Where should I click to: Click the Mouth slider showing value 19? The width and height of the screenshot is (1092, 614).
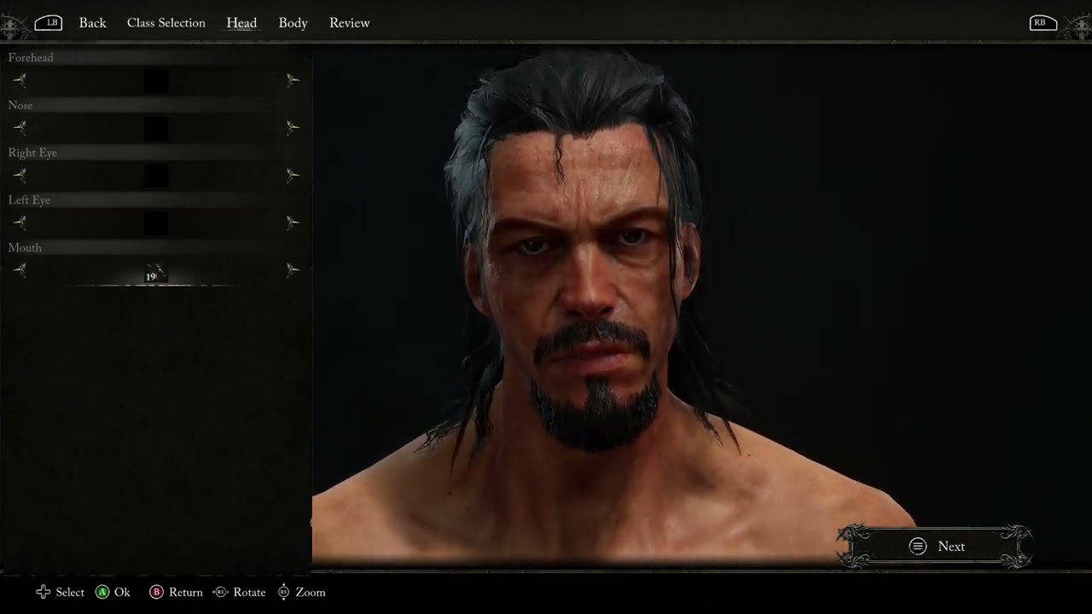tap(154, 275)
